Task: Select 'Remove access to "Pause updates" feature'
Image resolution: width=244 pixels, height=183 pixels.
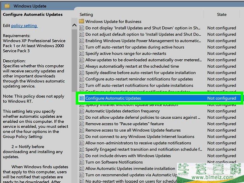Action: pyautogui.click(x=124, y=124)
